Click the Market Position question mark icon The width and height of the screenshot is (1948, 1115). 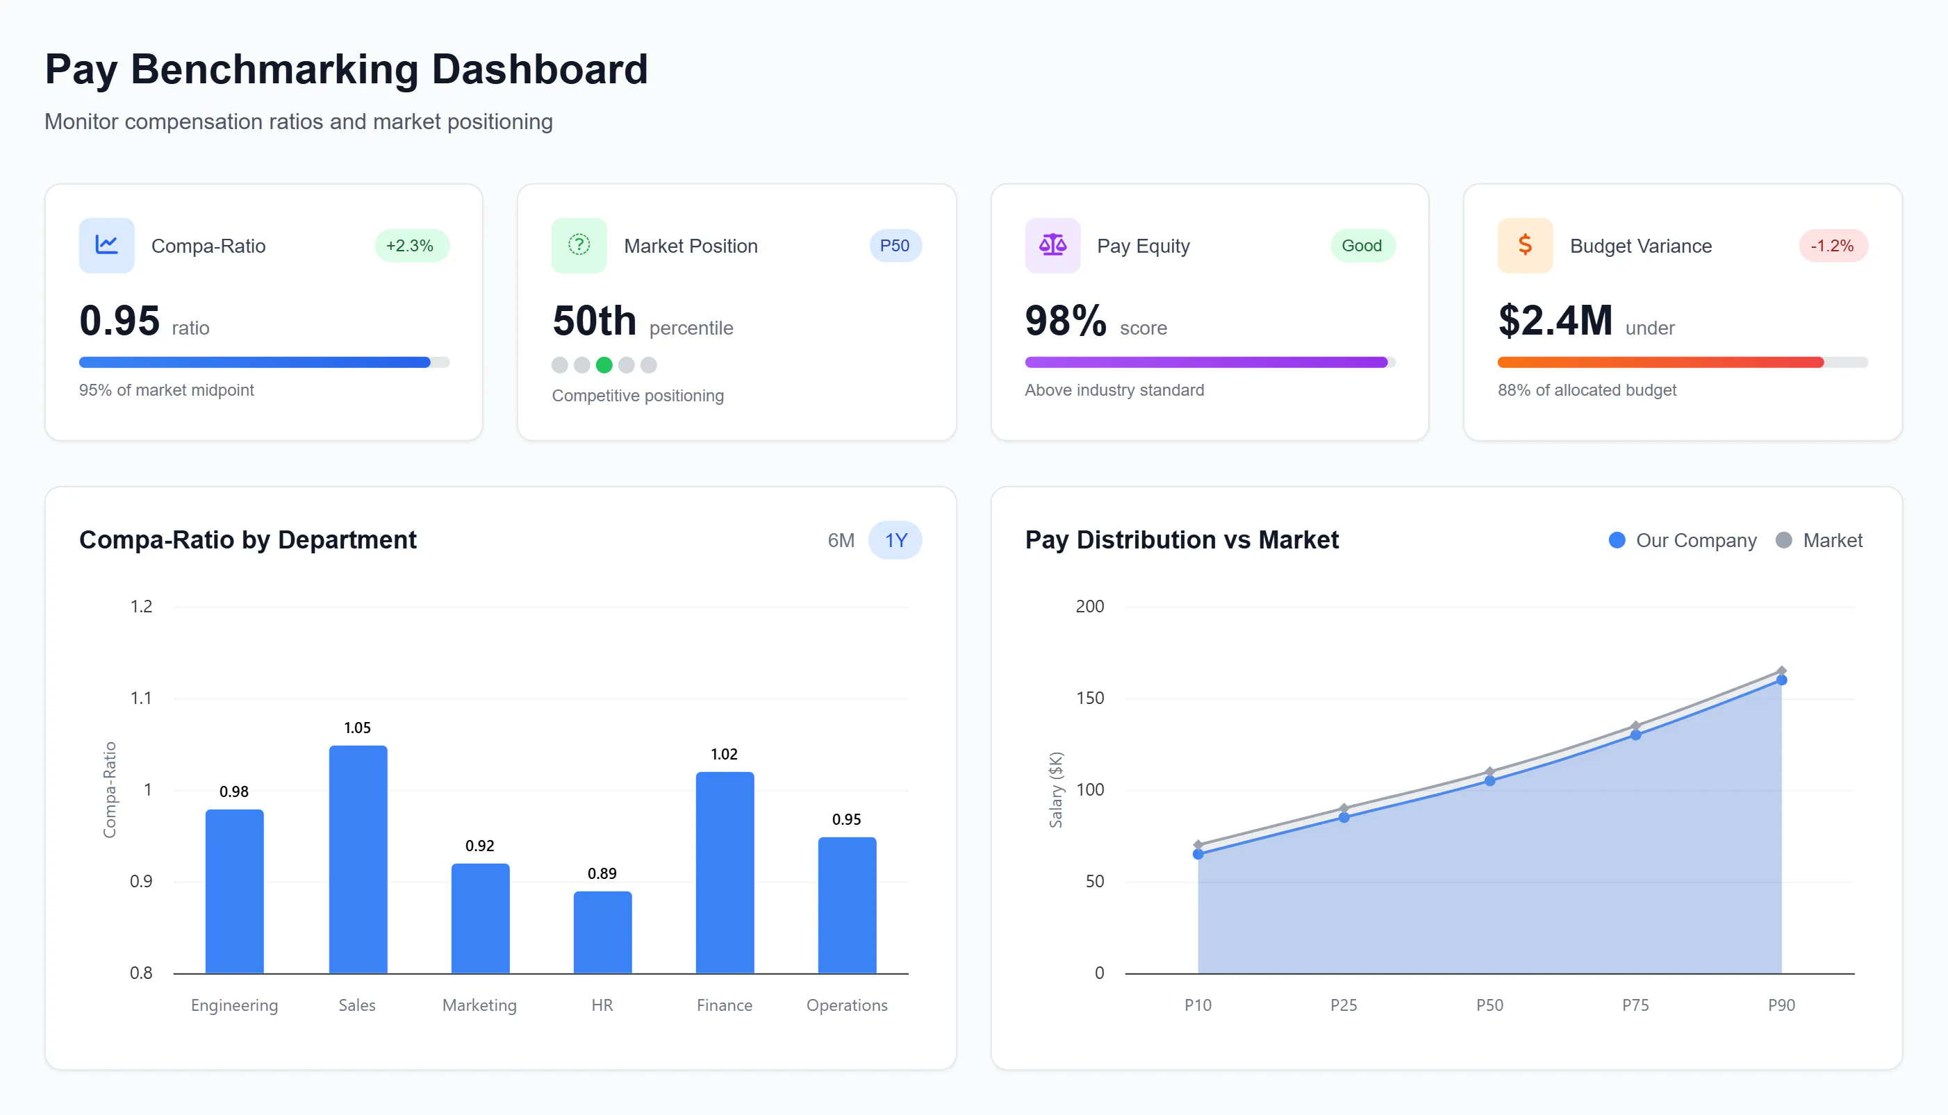pos(579,245)
